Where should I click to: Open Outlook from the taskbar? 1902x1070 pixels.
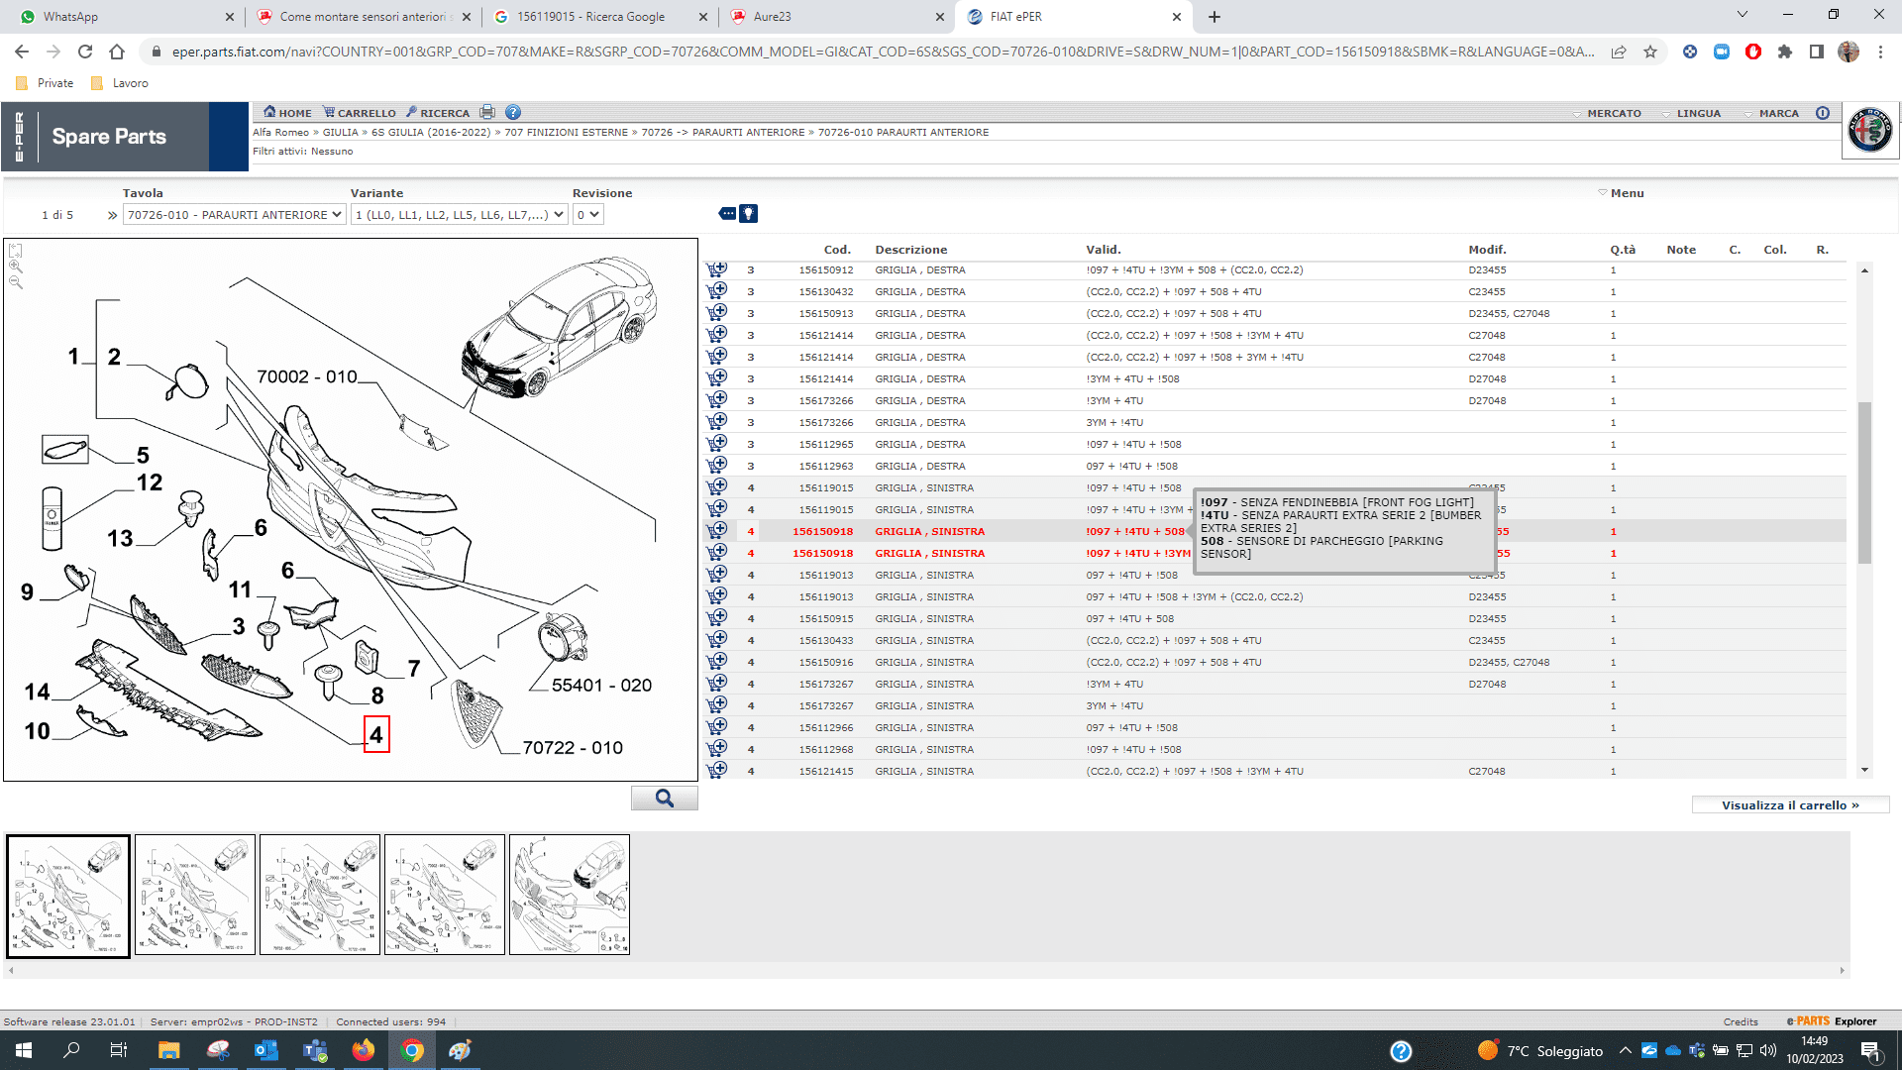pyautogui.click(x=266, y=1050)
